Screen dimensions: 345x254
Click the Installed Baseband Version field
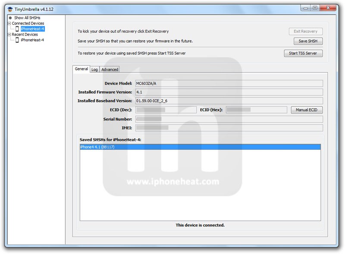[x=229, y=101]
